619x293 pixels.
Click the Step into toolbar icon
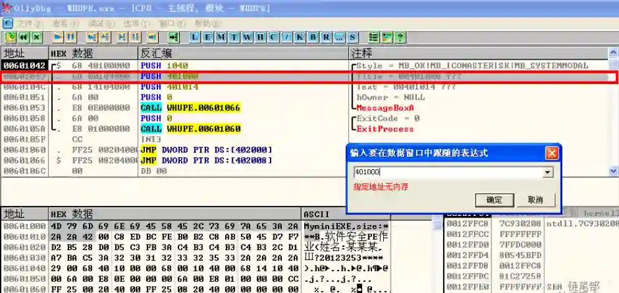[92, 37]
